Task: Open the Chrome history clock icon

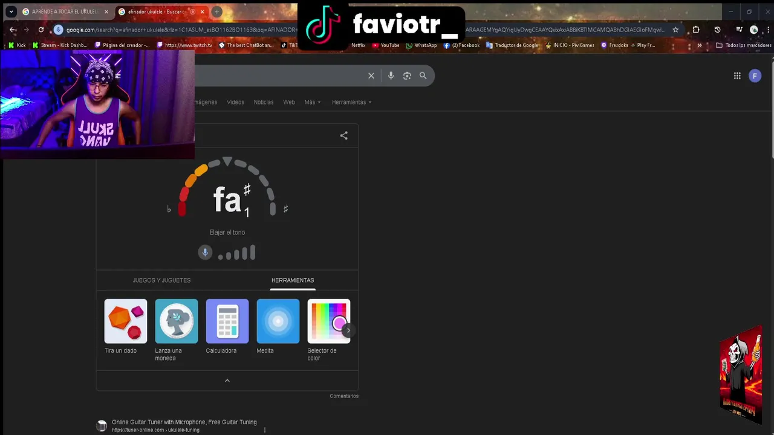Action: click(717, 30)
